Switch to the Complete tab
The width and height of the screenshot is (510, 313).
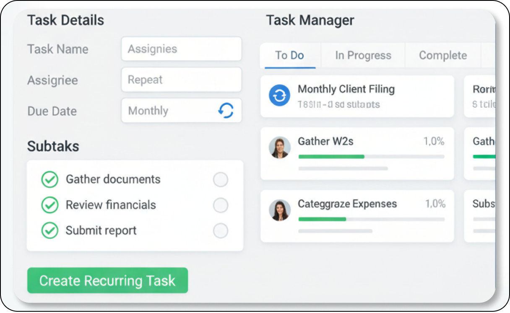[x=442, y=55]
